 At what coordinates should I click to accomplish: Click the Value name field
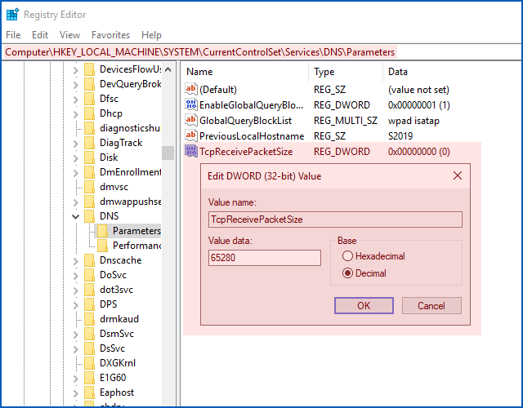pyautogui.click(x=335, y=220)
